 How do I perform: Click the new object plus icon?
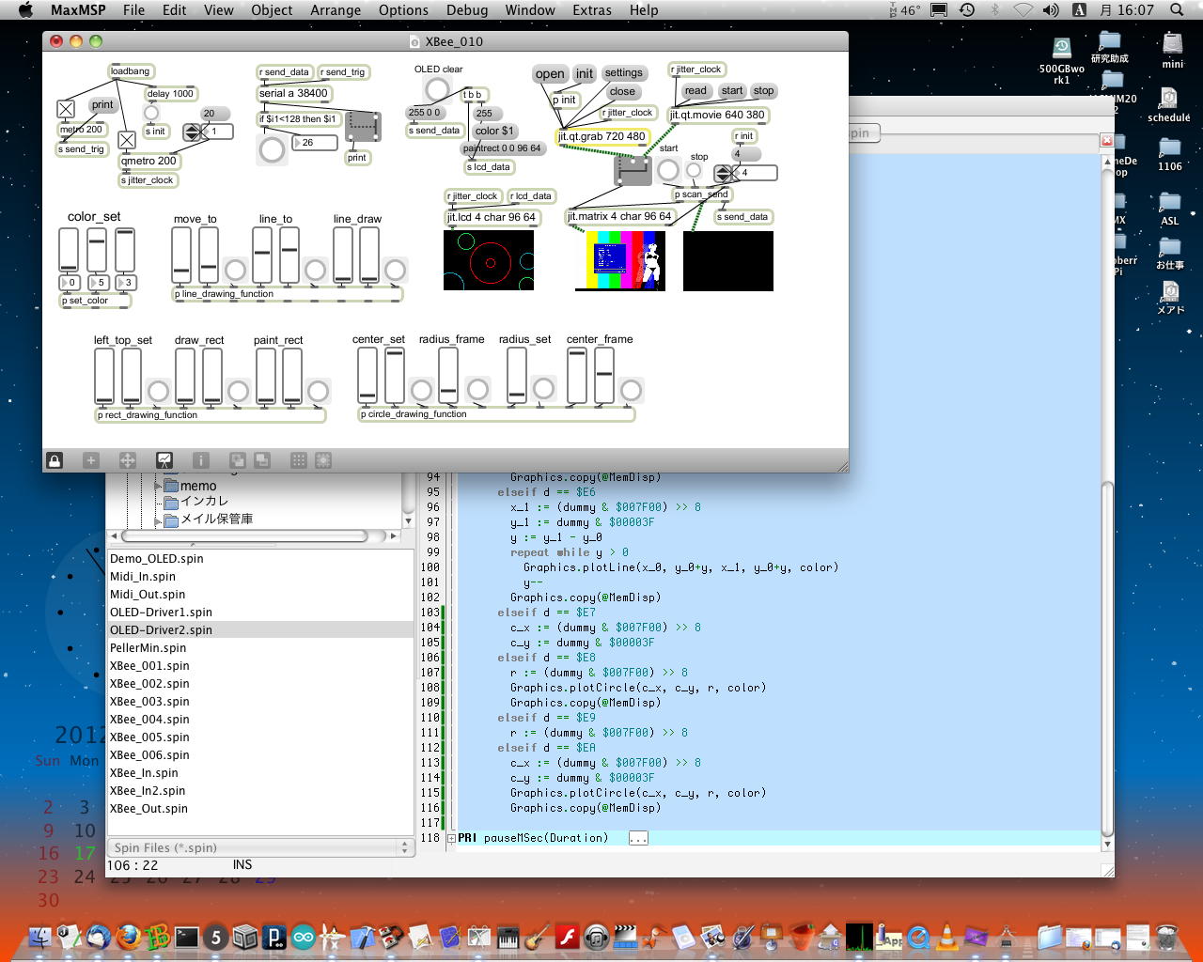(x=91, y=460)
